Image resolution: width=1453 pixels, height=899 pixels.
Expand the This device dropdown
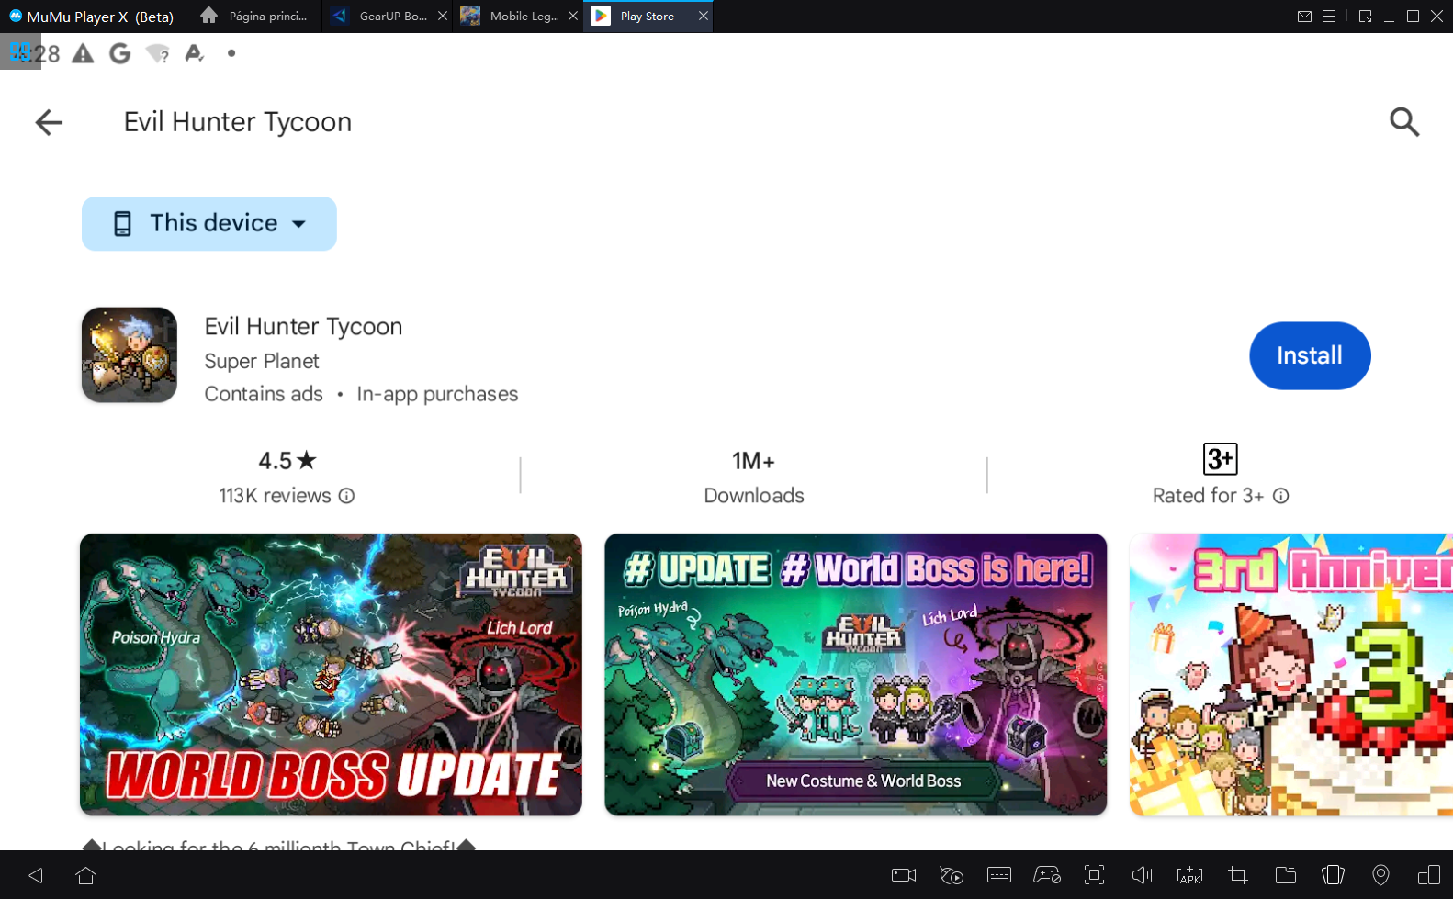click(x=209, y=223)
